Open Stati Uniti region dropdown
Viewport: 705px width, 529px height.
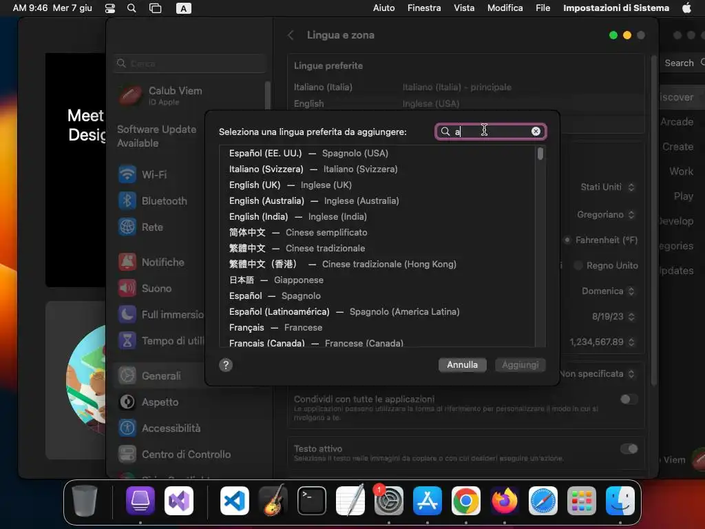point(607,187)
